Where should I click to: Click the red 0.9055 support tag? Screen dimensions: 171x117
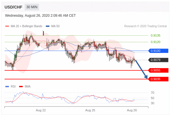click(158, 70)
